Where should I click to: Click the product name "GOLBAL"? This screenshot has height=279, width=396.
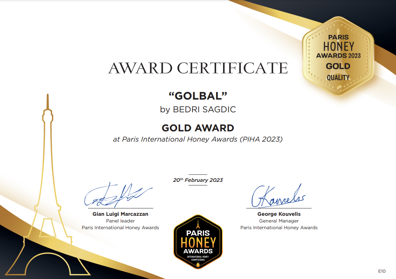point(198,96)
